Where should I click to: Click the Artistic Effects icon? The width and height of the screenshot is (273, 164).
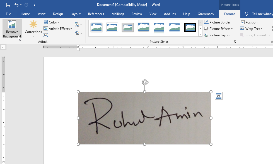(x=46, y=28)
